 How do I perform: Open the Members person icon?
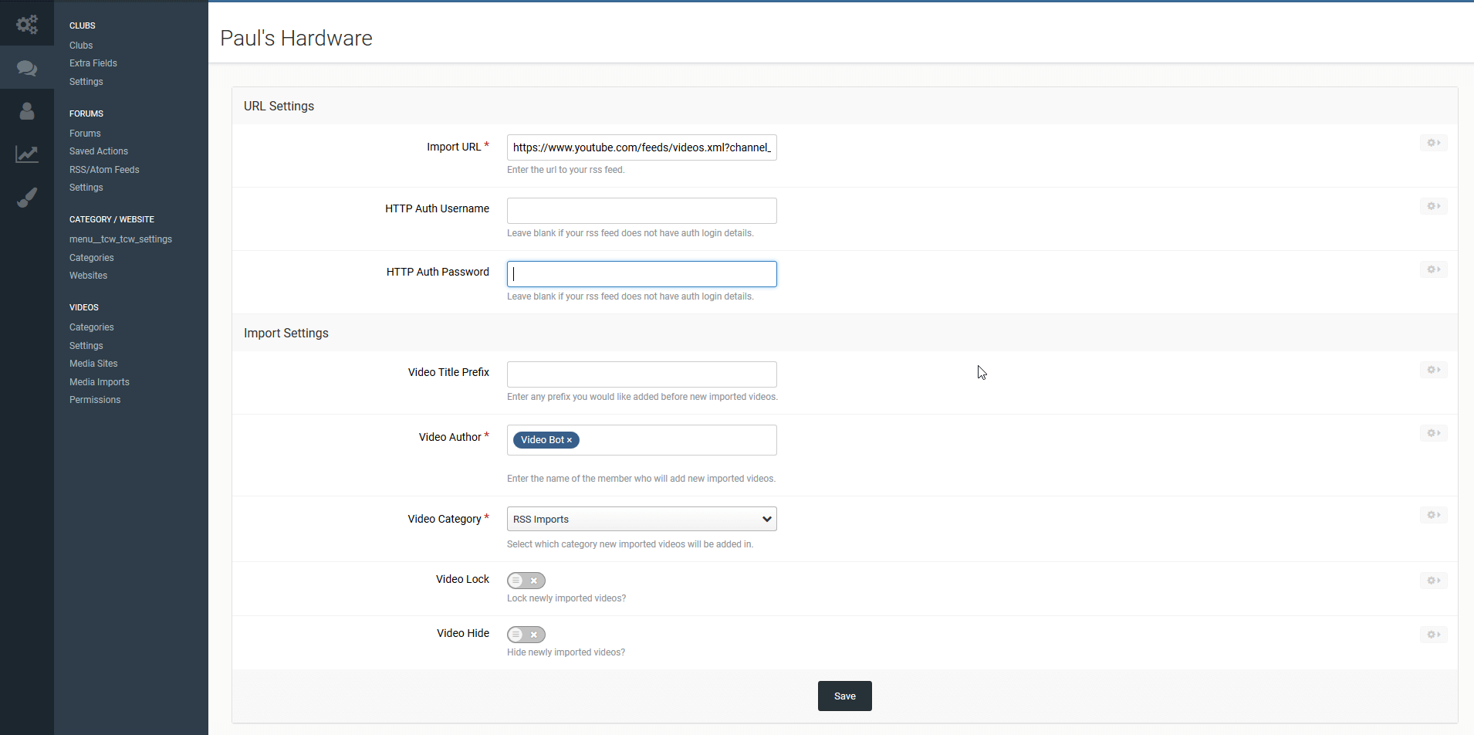[x=27, y=111]
